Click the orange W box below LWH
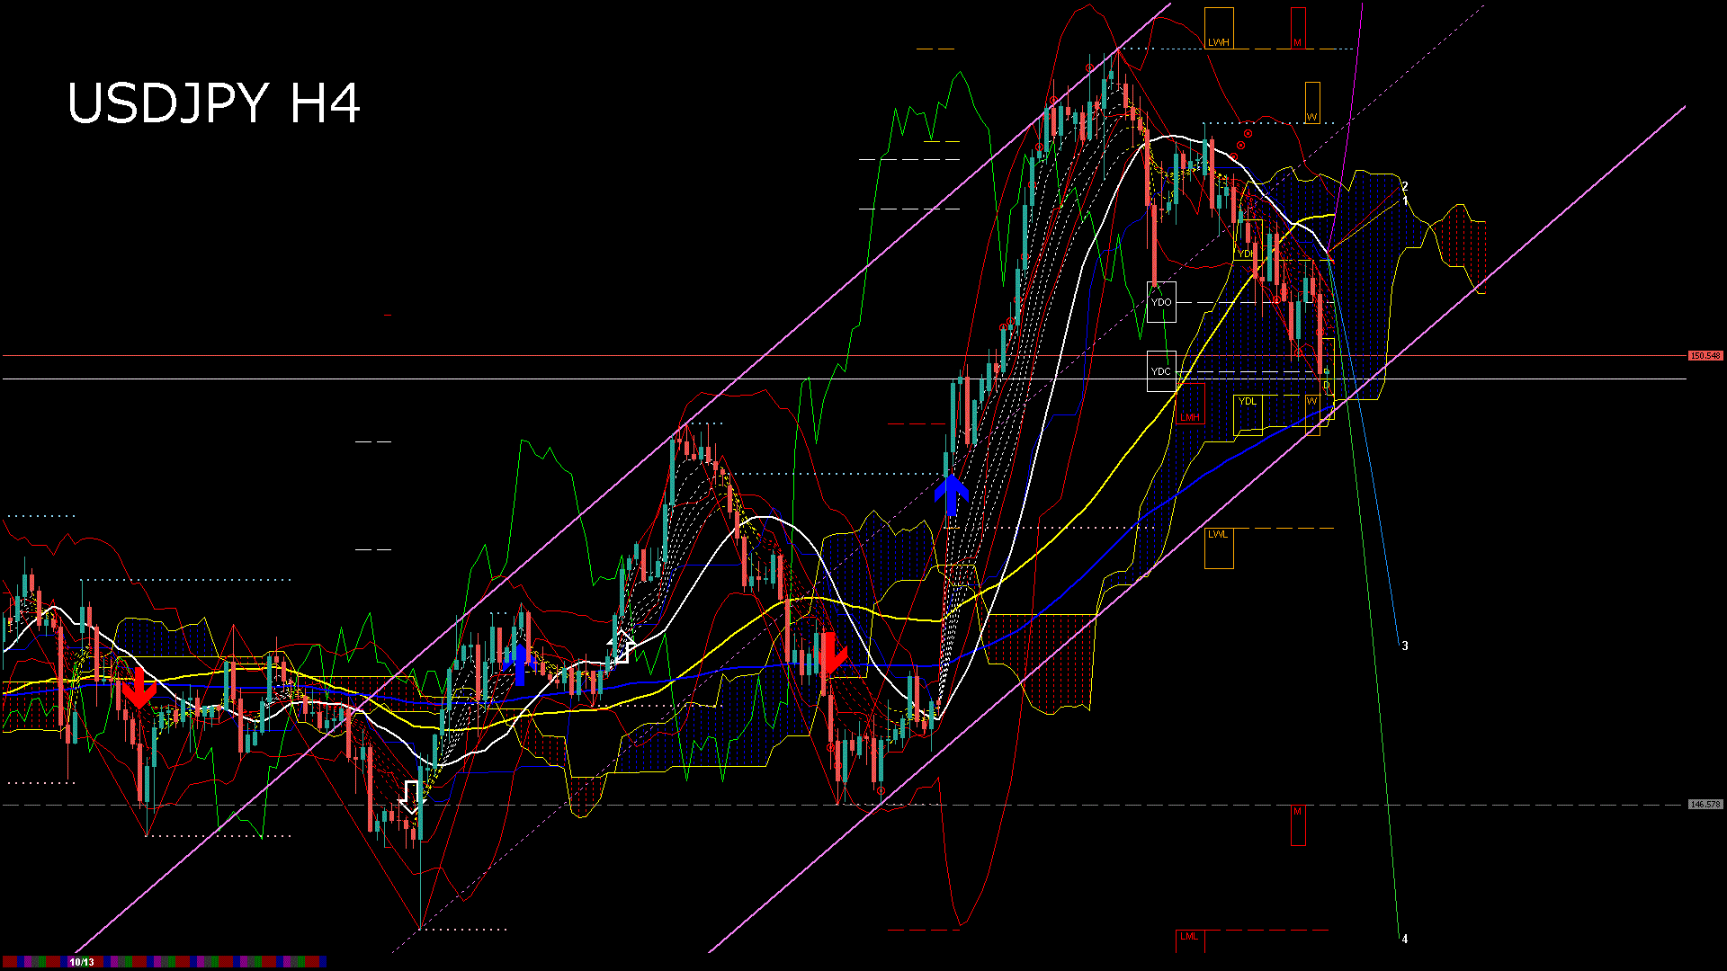The width and height of the screenshot is (1727, 971). point(1312,103)
